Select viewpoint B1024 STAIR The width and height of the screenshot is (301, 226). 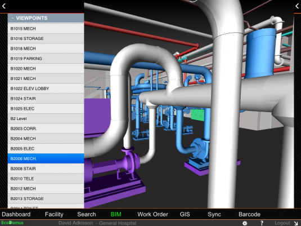[x=46, y=99]
